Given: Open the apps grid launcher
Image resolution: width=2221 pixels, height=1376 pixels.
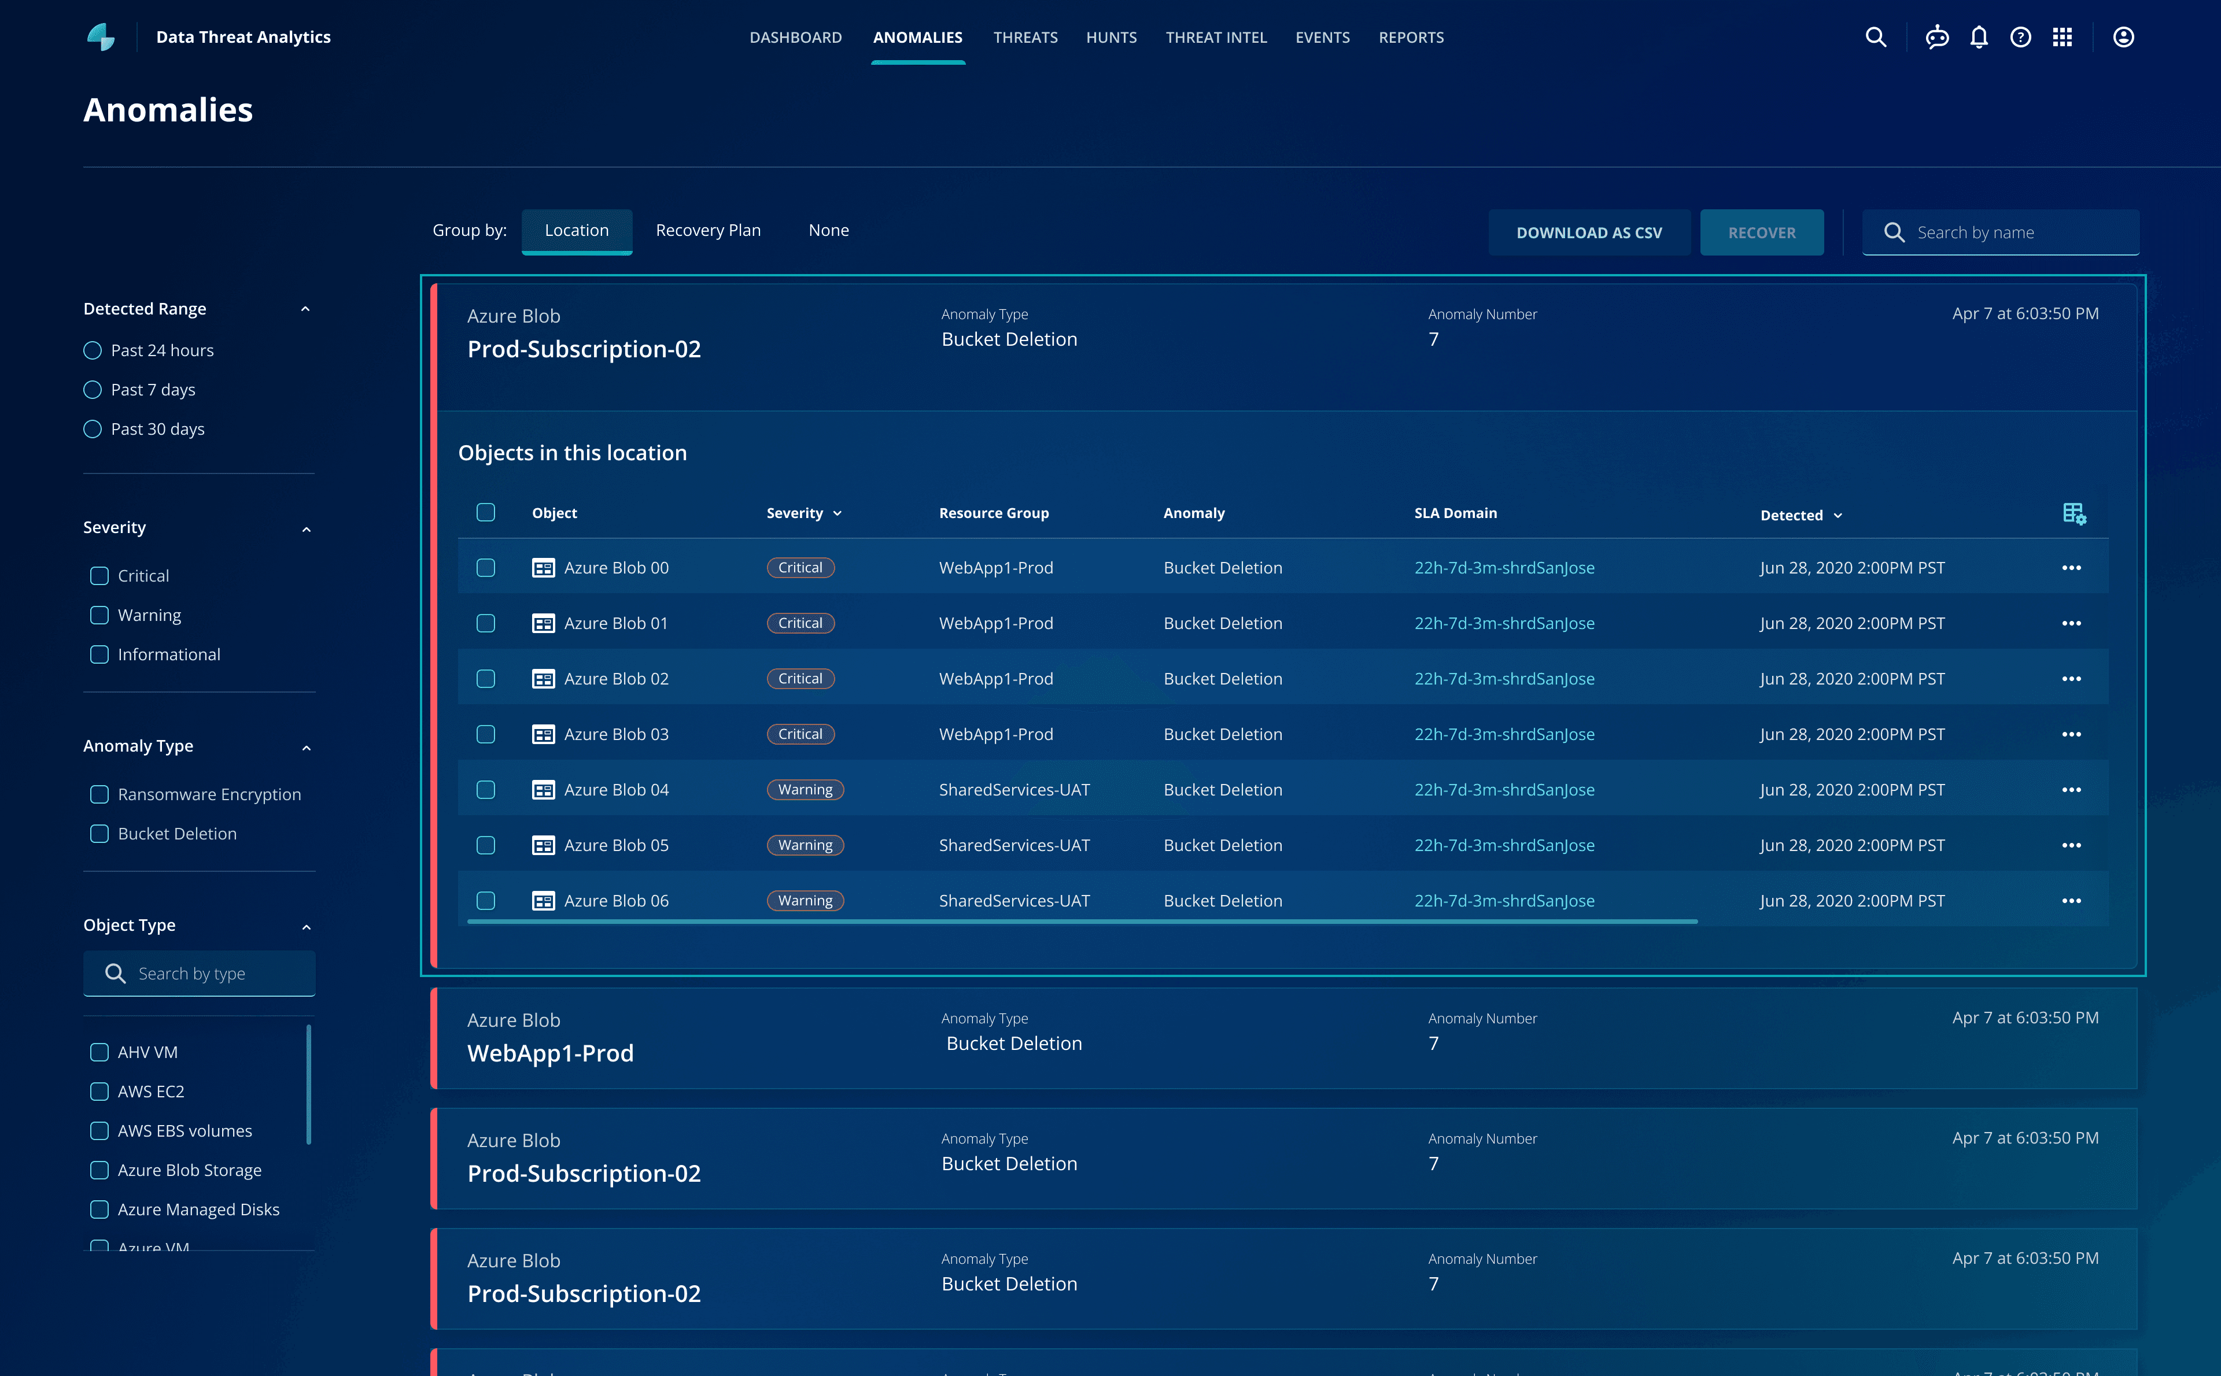Looking at the screenshot, I should 2062,38.
